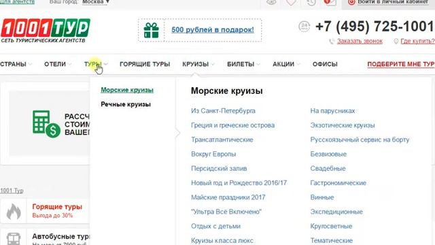
Task: Click the Для агентств link
Action: pyautogui.click(x=17, y=2)
